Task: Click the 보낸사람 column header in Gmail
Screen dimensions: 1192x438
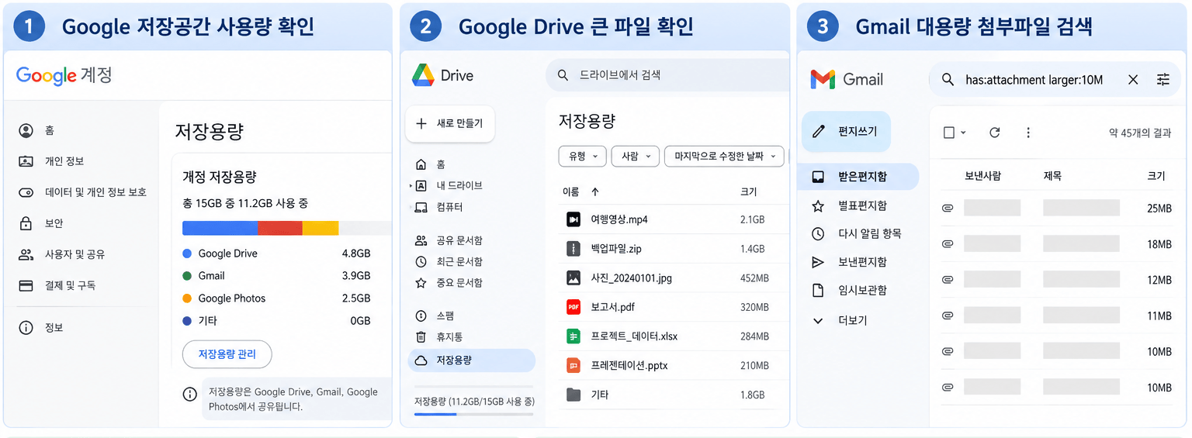Action: point(982,176)
